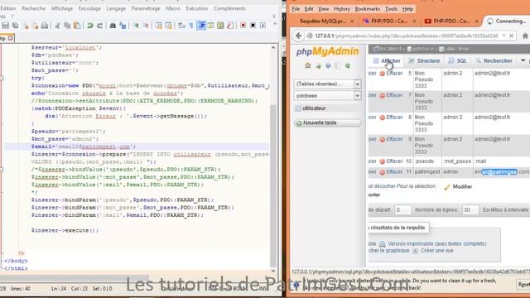Click the Firefox address bar URL
The height and width of the screenshot is (298, 530).
coord(406,36)
